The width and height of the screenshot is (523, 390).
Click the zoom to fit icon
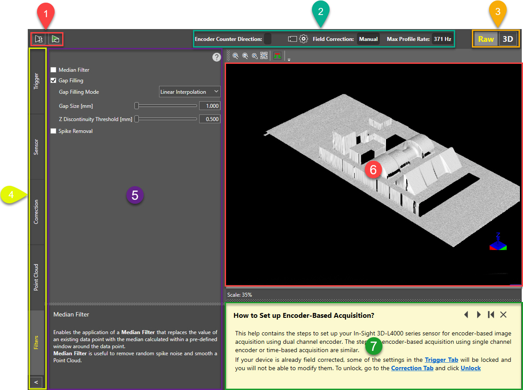[264, 56]
